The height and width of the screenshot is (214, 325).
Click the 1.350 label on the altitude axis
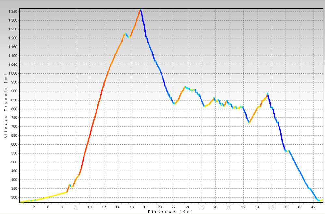pyautogui.click(x=15, y=12)
